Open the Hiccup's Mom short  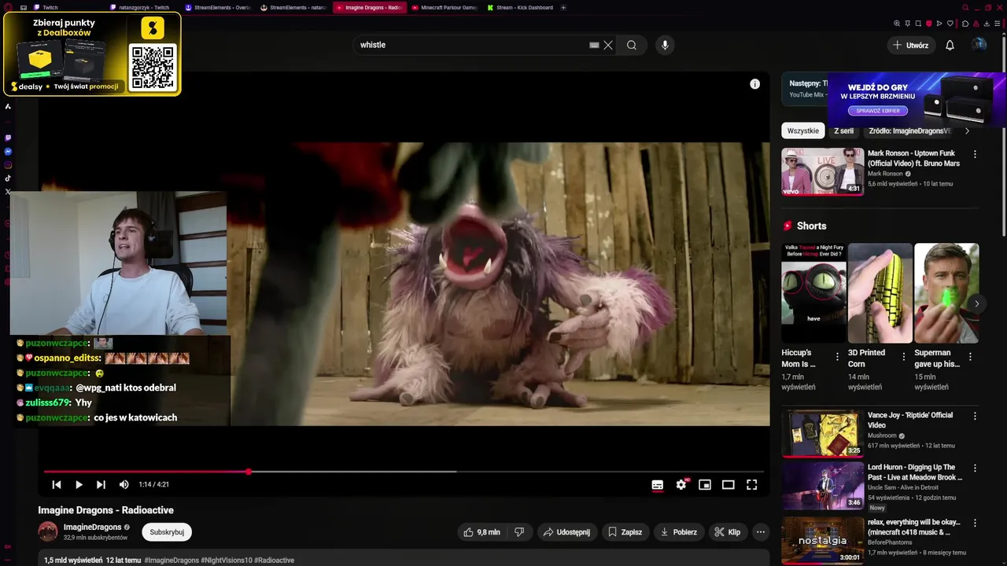click(813, 293)
